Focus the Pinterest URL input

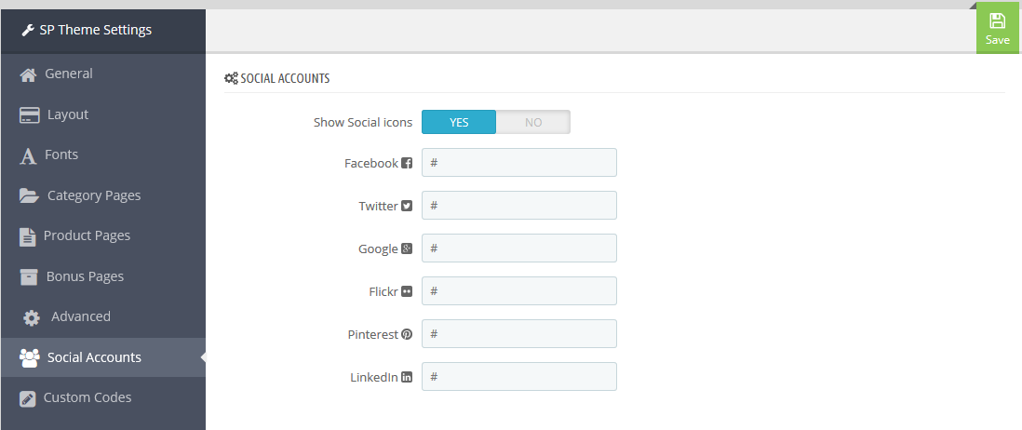pyautogui.click(x=518, y=333)
